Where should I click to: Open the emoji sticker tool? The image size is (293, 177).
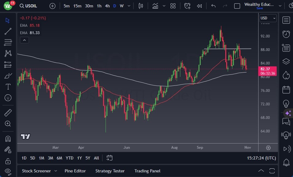point(7,98)
